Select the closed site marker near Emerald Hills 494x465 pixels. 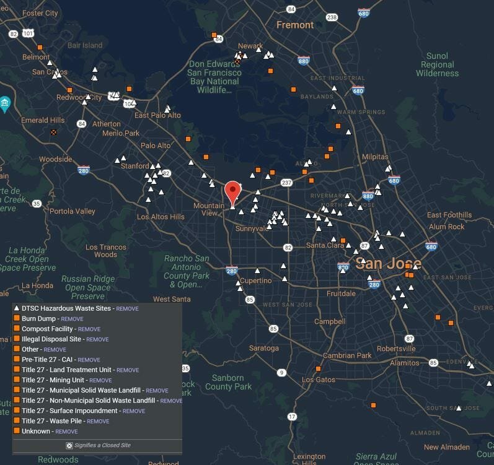click(x=54, y=132)
